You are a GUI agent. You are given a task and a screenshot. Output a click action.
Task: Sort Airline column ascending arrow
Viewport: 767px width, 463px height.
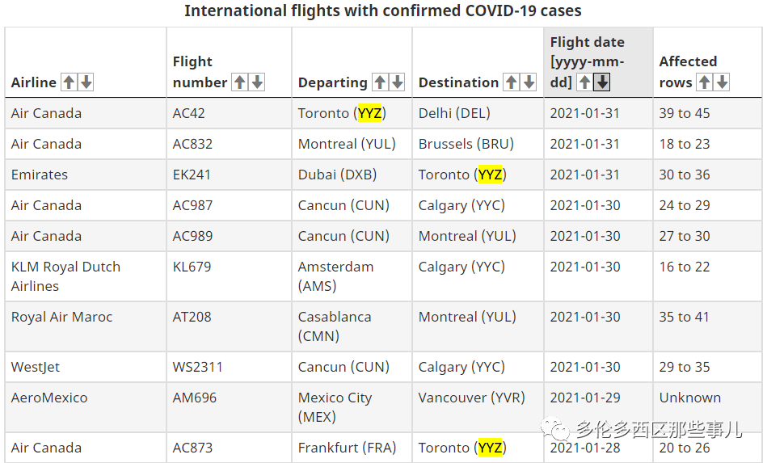69,82
